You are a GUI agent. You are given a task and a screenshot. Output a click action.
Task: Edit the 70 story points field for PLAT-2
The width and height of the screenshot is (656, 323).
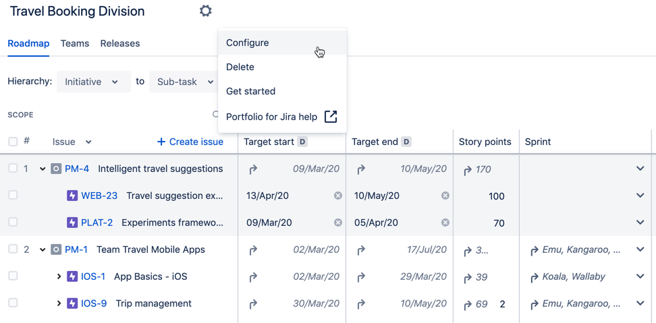[486, 223]
